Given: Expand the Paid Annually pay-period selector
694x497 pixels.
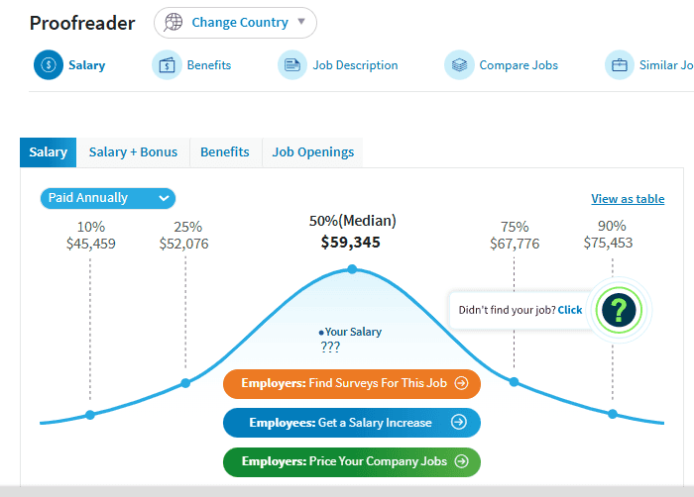Looking at the screenshot, I should (108, 198).
